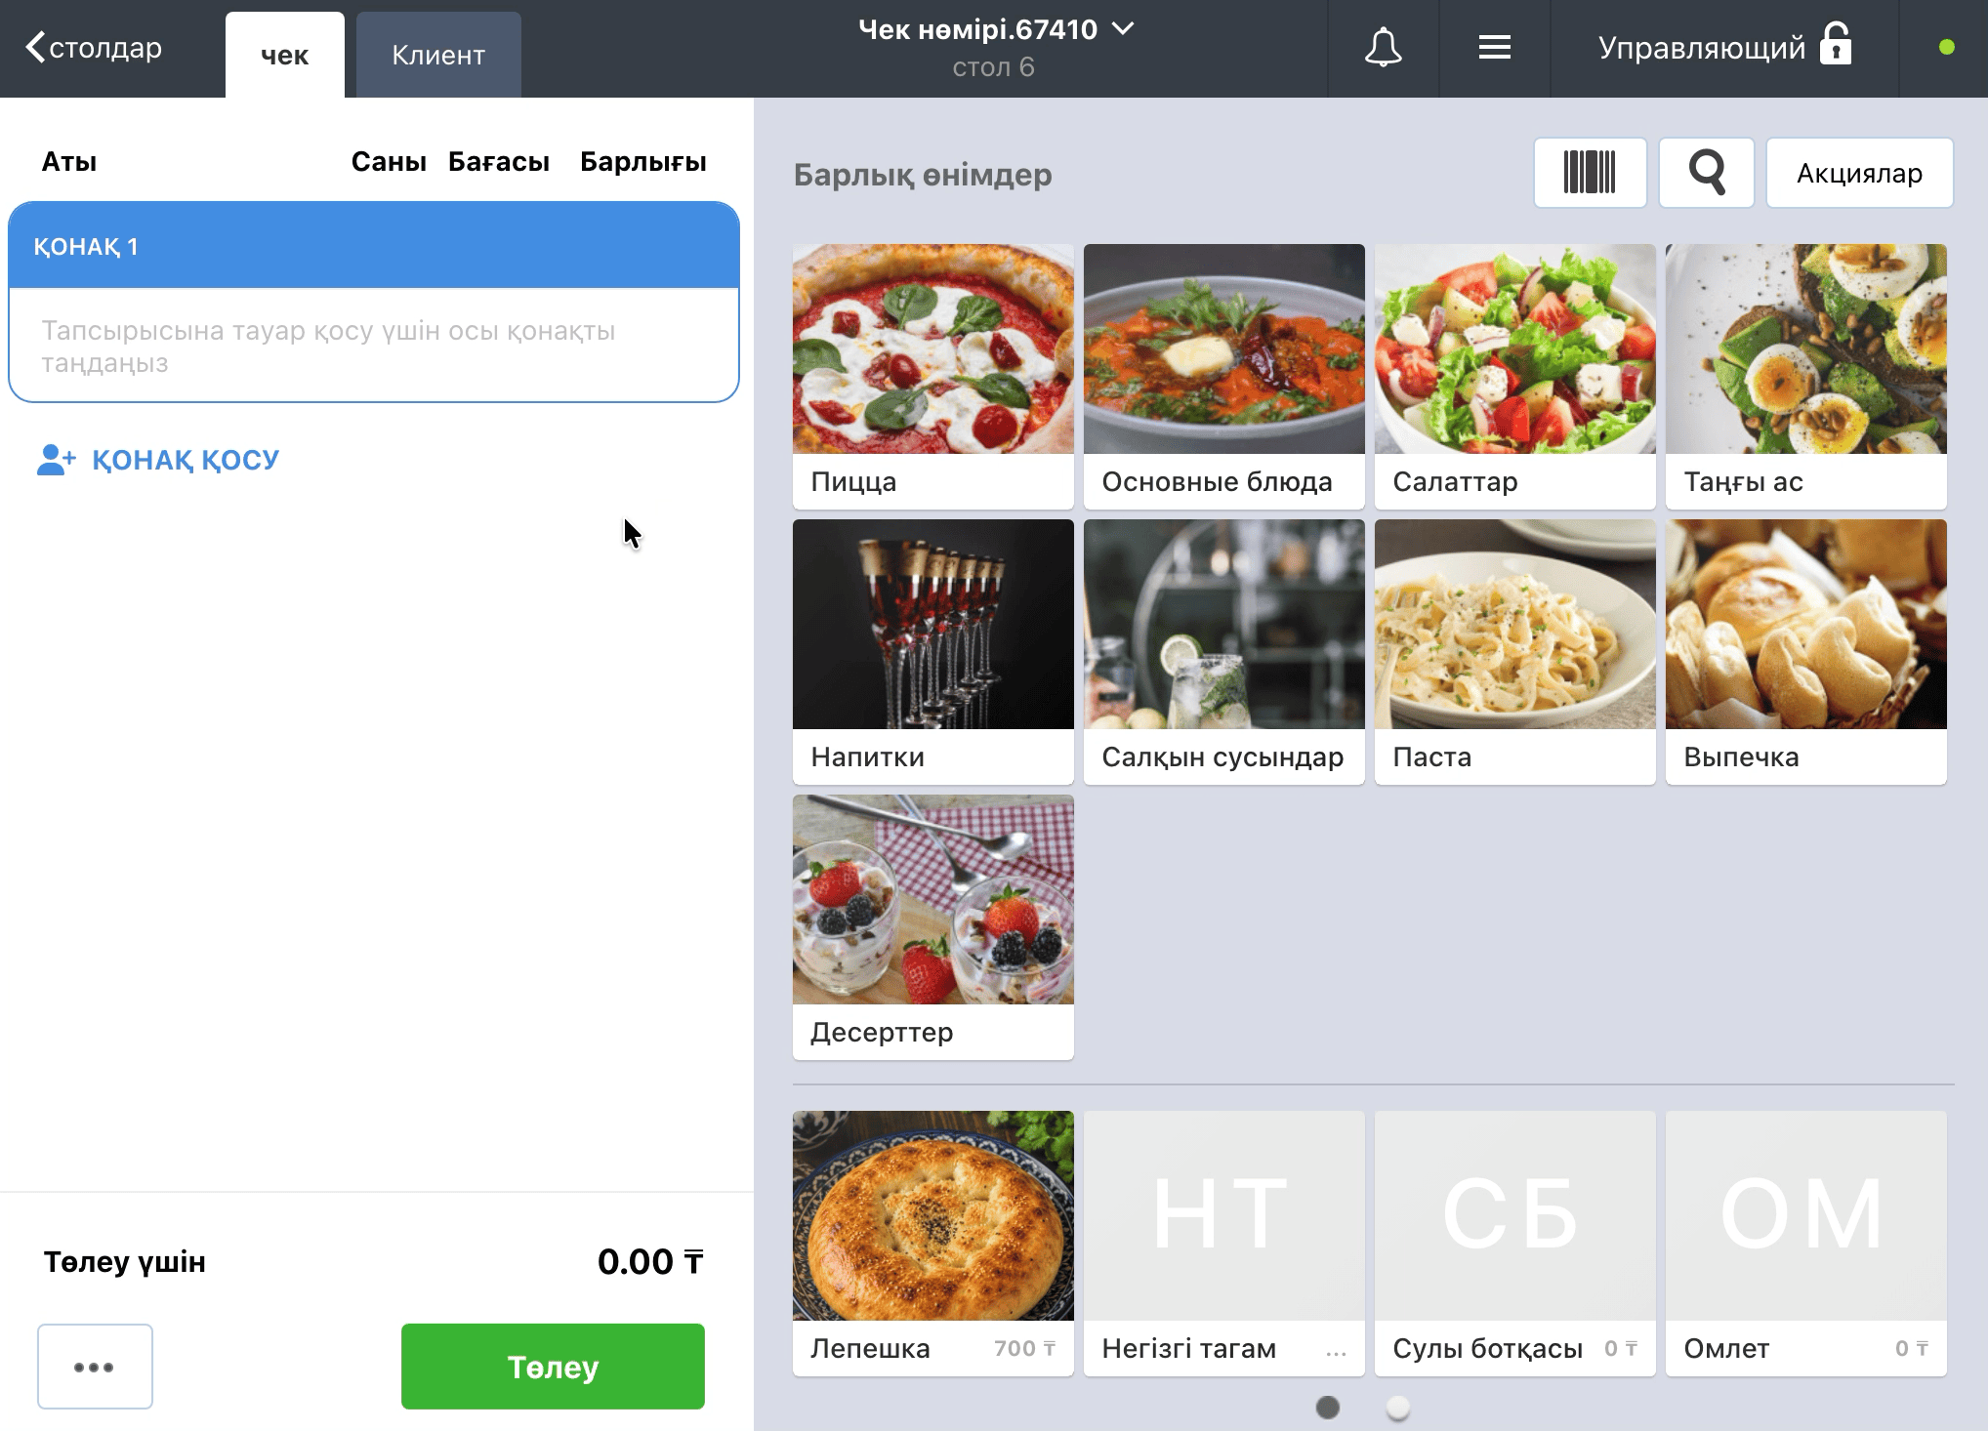Add Лепешка 700 ₸ to order
1988x1431 pixels.
pyautogui.click(x=932, y=1243)
